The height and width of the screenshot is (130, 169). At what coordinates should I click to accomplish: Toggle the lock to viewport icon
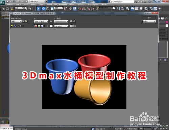51,21
